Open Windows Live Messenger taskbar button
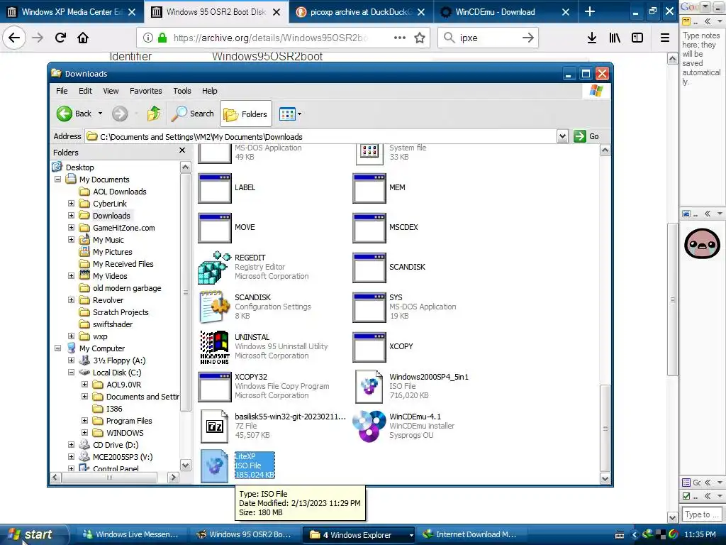Viewport: 726px width, 545px height. [130, 534]
